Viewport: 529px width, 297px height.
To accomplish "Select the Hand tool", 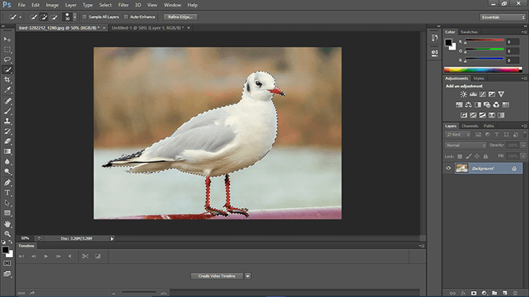I will [x=7, y=224].
